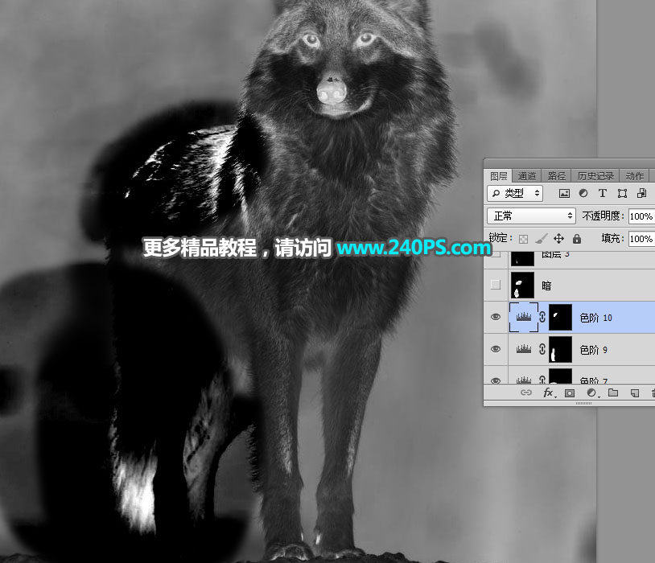Open the 动作 (Actions) tab
Screen dimensions: 655x563
pyautogui.click(x=635, y=176)
